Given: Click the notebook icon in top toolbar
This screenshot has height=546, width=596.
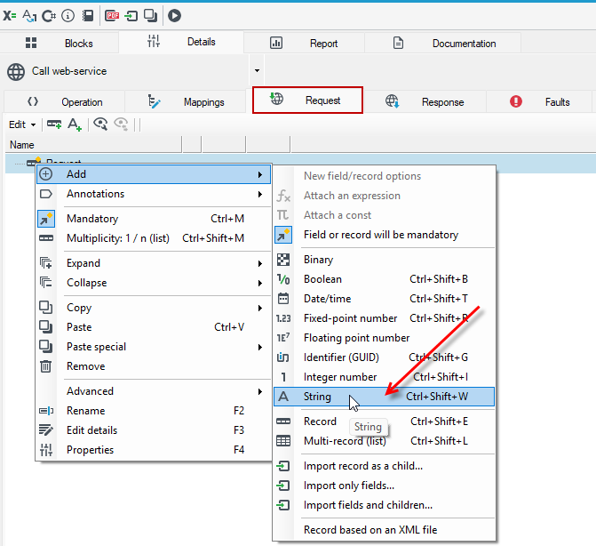Looking at the screenshot, I should click(x=88, y=16).
